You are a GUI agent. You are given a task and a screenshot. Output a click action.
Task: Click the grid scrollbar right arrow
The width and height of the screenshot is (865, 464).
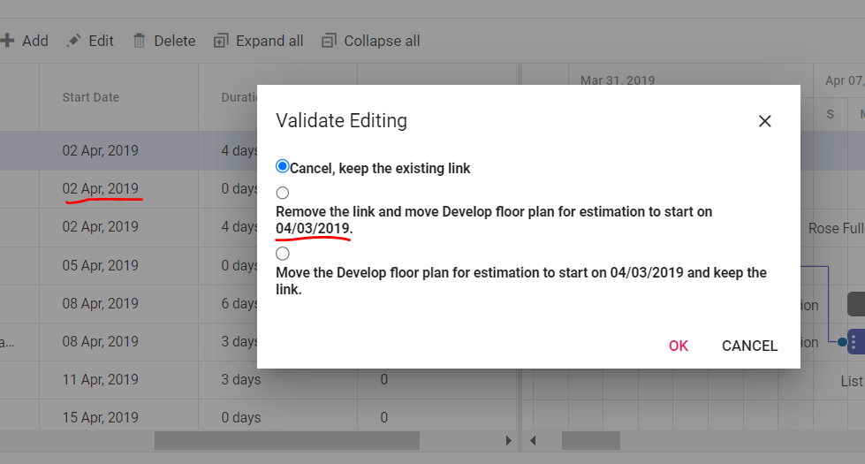508,440
